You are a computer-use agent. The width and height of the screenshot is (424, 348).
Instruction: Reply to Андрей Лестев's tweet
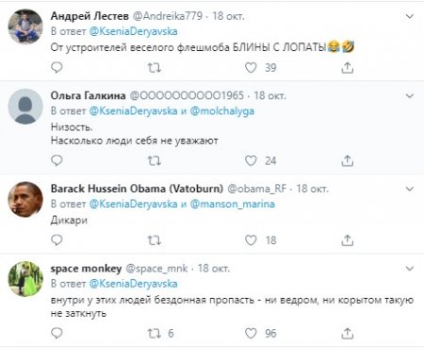(57, 67)
